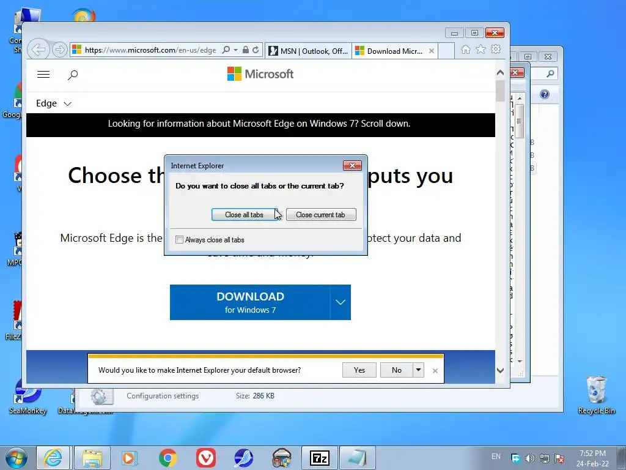Expand the Download button platform dropdown
This screenshot has width=626, height=470.
tap(341, 302)
